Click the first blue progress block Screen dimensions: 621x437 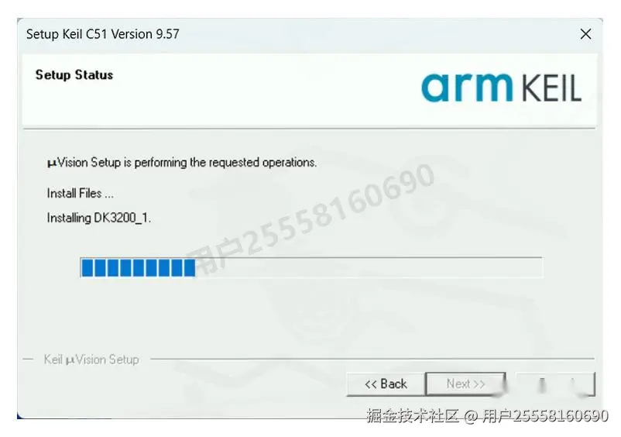(x=87, y=268)
